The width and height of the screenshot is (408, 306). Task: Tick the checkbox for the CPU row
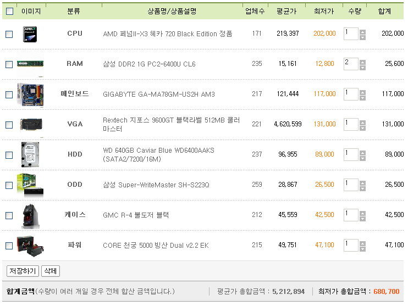click(x=9, y=34)
